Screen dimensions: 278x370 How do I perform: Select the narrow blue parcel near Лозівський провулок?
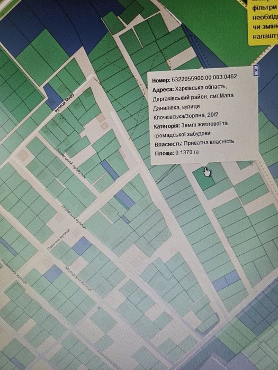(x=110, y=170)
